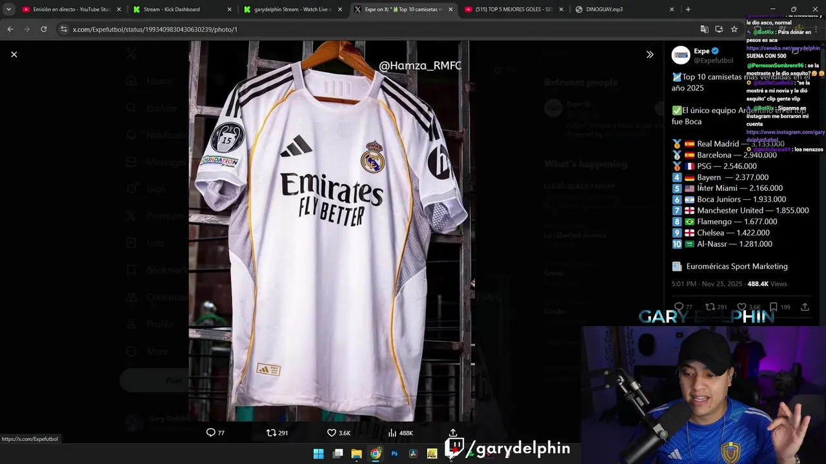The image size is (826, 464).
Task: Close the photo viewer with the X icon
Action: 14,54
